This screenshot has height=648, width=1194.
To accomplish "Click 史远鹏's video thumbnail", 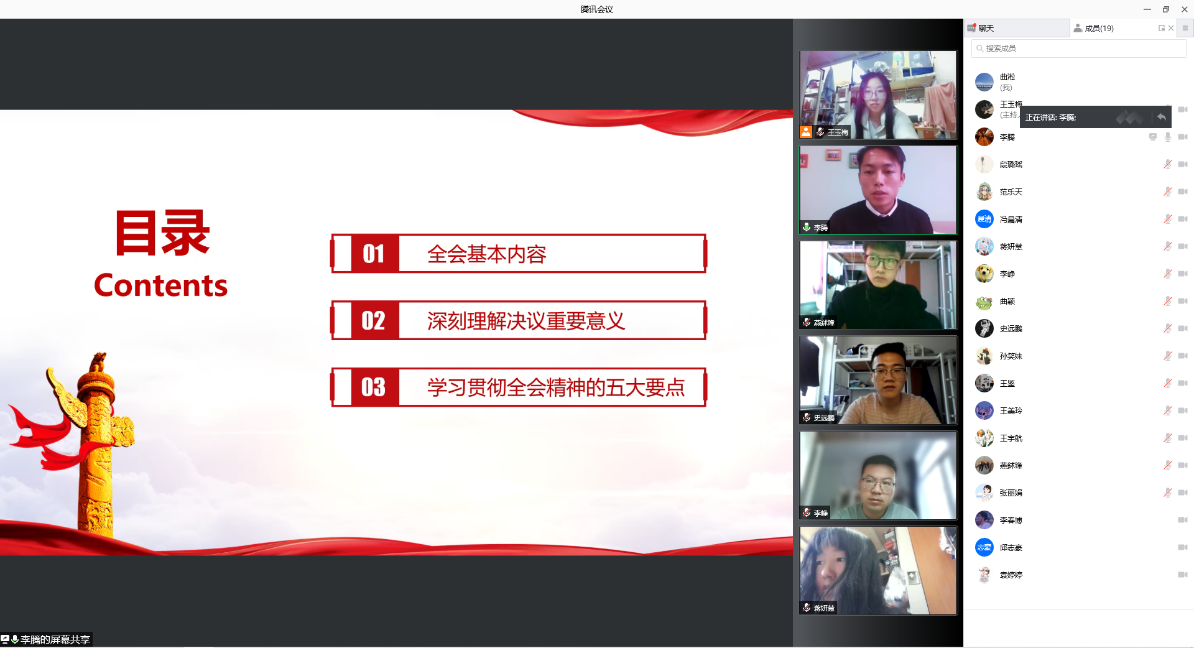I will (x=877, y=380).
